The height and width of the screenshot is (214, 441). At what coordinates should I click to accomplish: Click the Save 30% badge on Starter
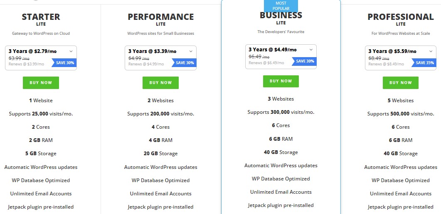pos(65,63)
